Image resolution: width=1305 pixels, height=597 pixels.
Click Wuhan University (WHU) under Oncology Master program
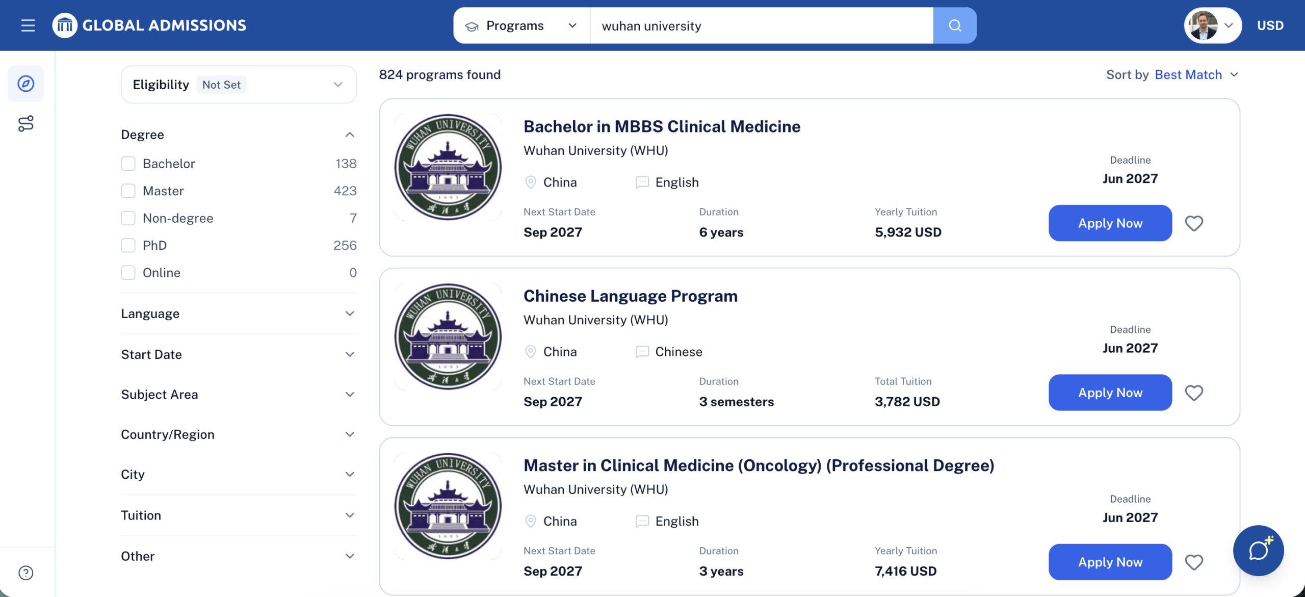pyautogui.click(x=595, y=489)
